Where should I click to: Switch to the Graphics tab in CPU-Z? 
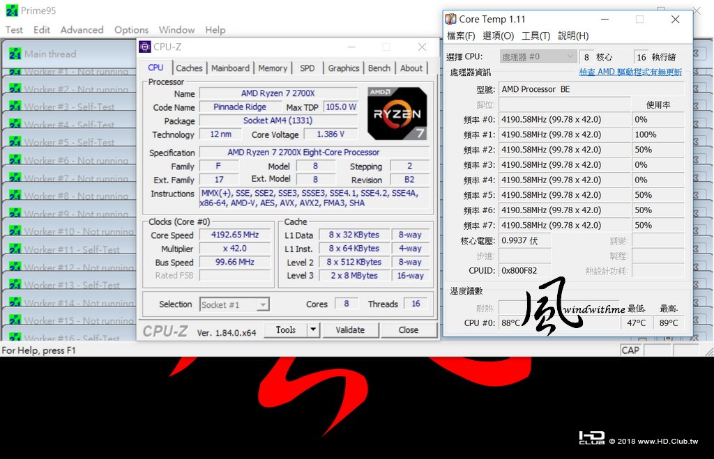[x=343, y=68]
